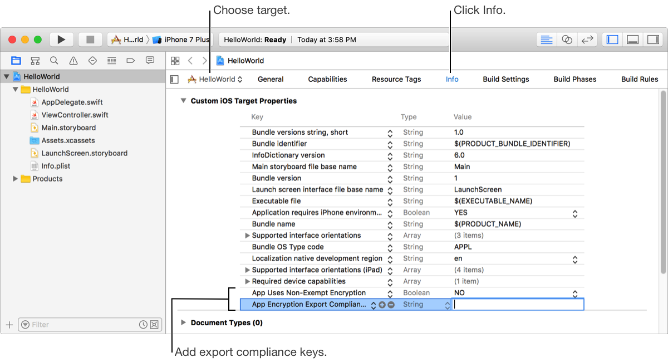Viewport: 668px width, 362px height.
Task: Open the Debug navigator icon
Action: tap(111, 60)
